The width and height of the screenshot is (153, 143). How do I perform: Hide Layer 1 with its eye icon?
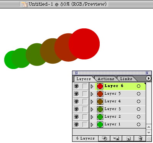76,125
